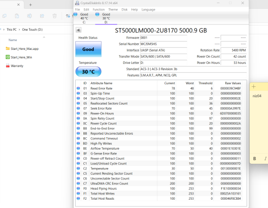
Task: Toggle bold in the Sticky Note
Action: [x=254, y=159]
